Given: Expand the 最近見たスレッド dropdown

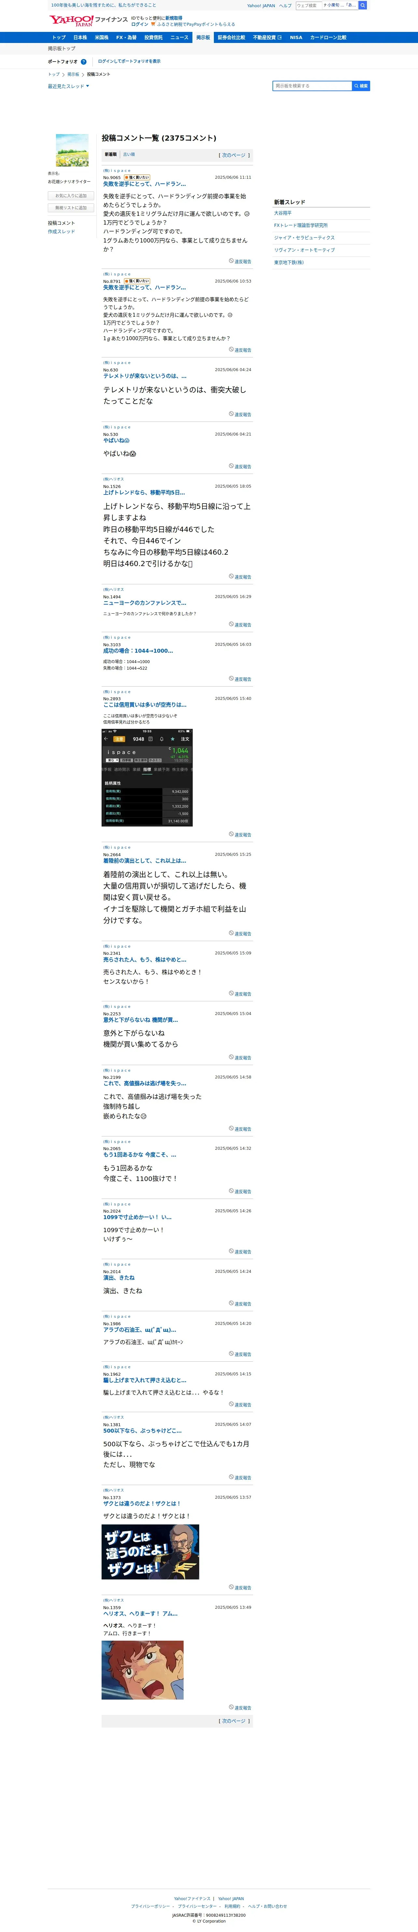Looking at the screenshot, I should coord(68,86).
